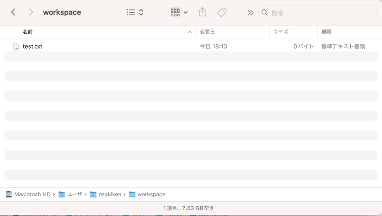Screen dimensions: 382x216
Task: Select the test.txt file name
Action: 32,47
